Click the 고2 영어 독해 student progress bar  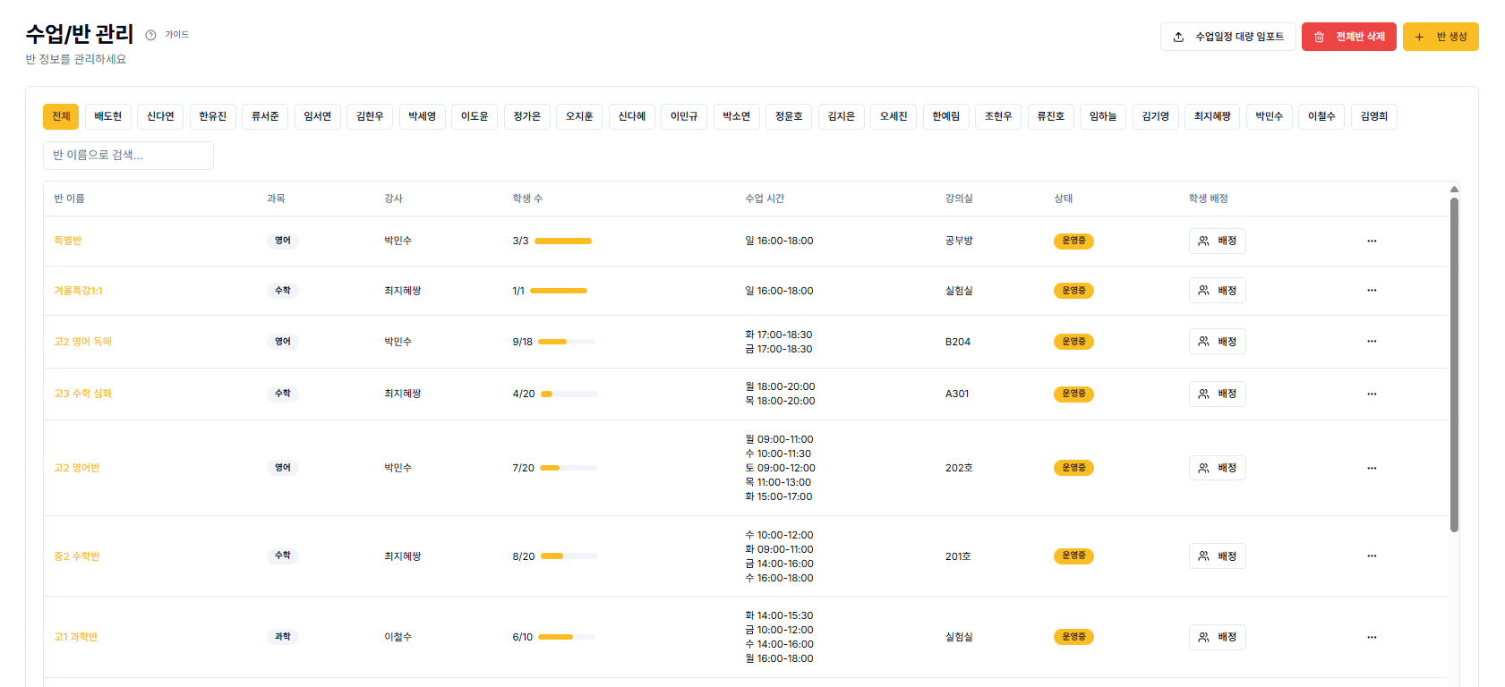(x=566, y=342)
